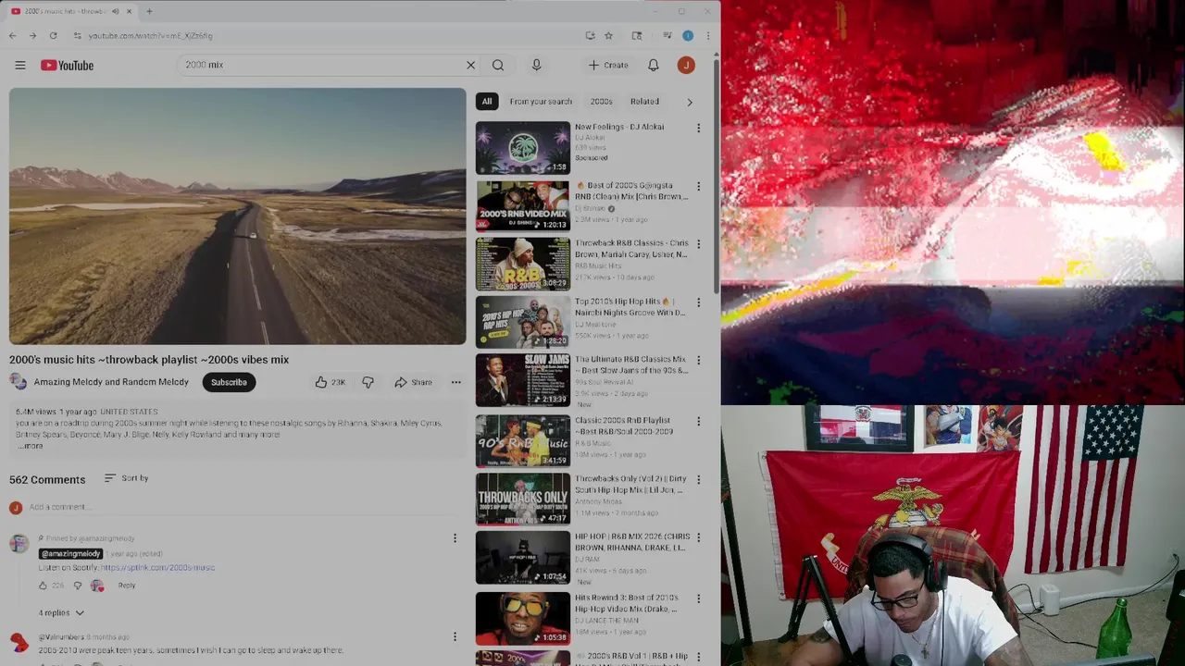The width and height of the screenshot is (1185, 666).
Task: Open Hits Rewind 3 video title
Action: coord(626,603)
